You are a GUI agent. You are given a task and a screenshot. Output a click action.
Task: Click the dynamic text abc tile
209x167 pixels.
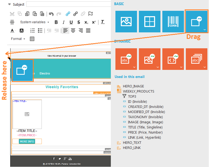[x=126, y=59]
